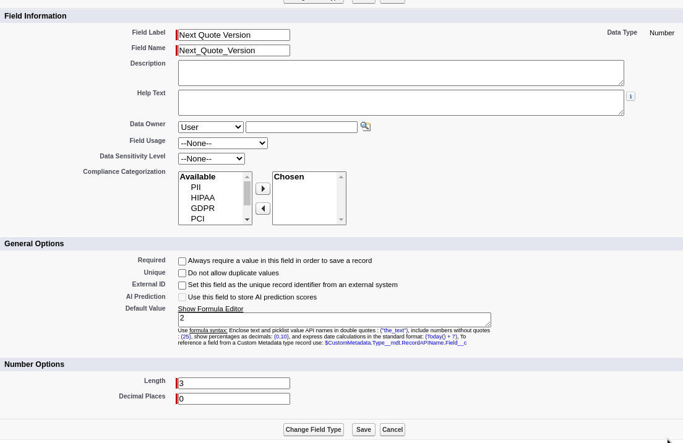The width and height of the screenshot is (683, 443).
Task: Open the Data Sensitivity Level dropdown
Action: pyautogui.click(x=211, y=159)
